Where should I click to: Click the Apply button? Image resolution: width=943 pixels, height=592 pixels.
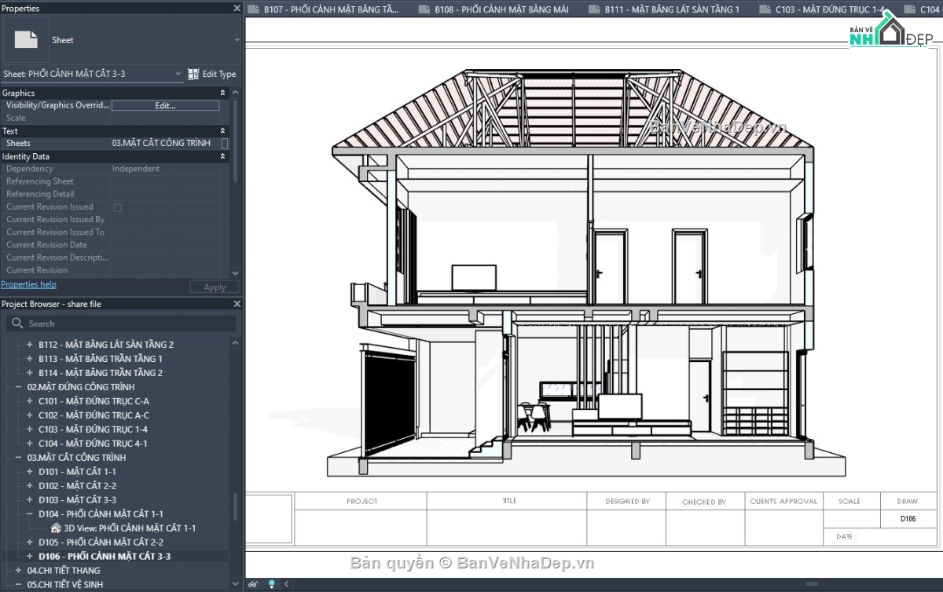pos(215,287)
